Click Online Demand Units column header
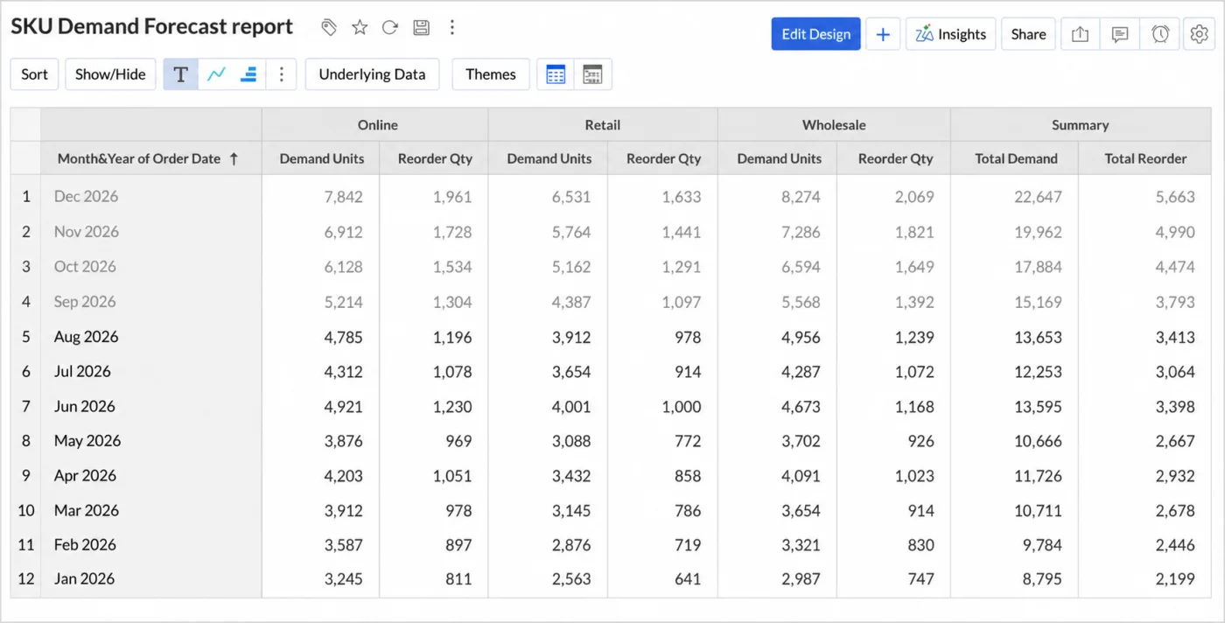 (322, 158)
